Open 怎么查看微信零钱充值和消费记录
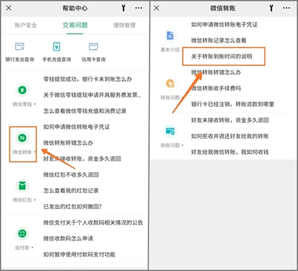The image size is (298, 271). 85,111
